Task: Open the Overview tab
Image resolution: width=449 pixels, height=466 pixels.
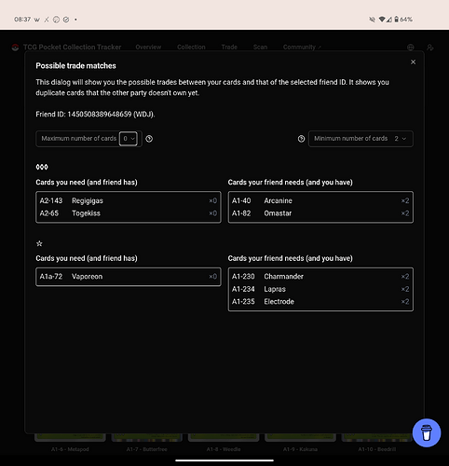Action: [x=148, y=48]
